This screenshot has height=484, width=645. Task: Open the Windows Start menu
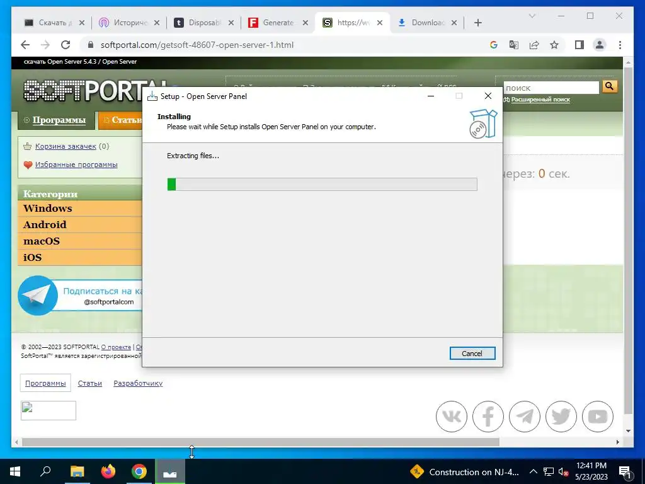(15, 471)
